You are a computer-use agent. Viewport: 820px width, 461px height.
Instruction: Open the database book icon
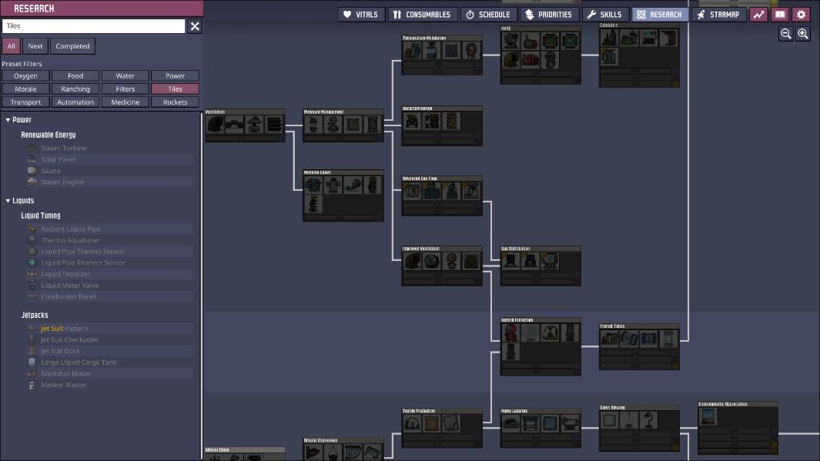780,15
